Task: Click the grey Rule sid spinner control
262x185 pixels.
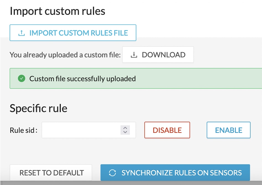Action: (125, 130)
